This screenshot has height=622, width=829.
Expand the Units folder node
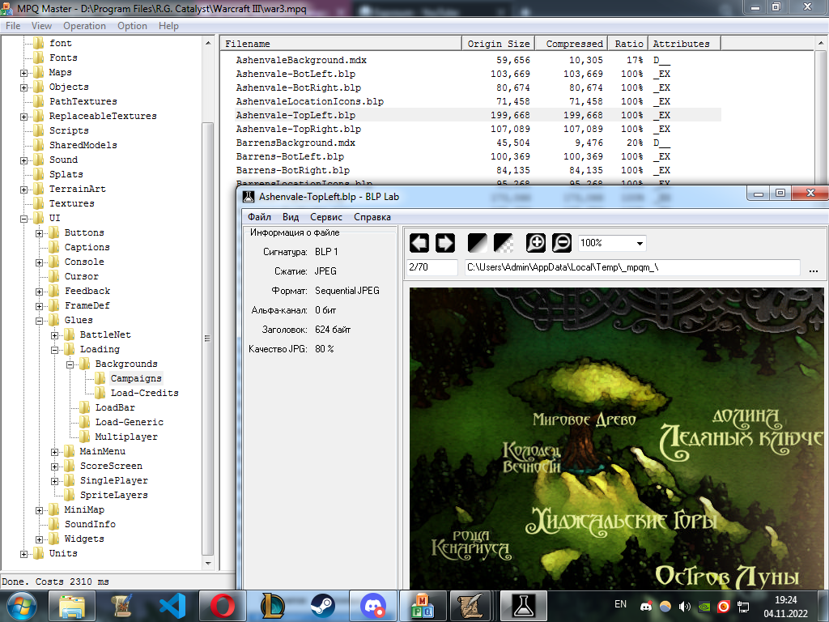click(23, 554)
